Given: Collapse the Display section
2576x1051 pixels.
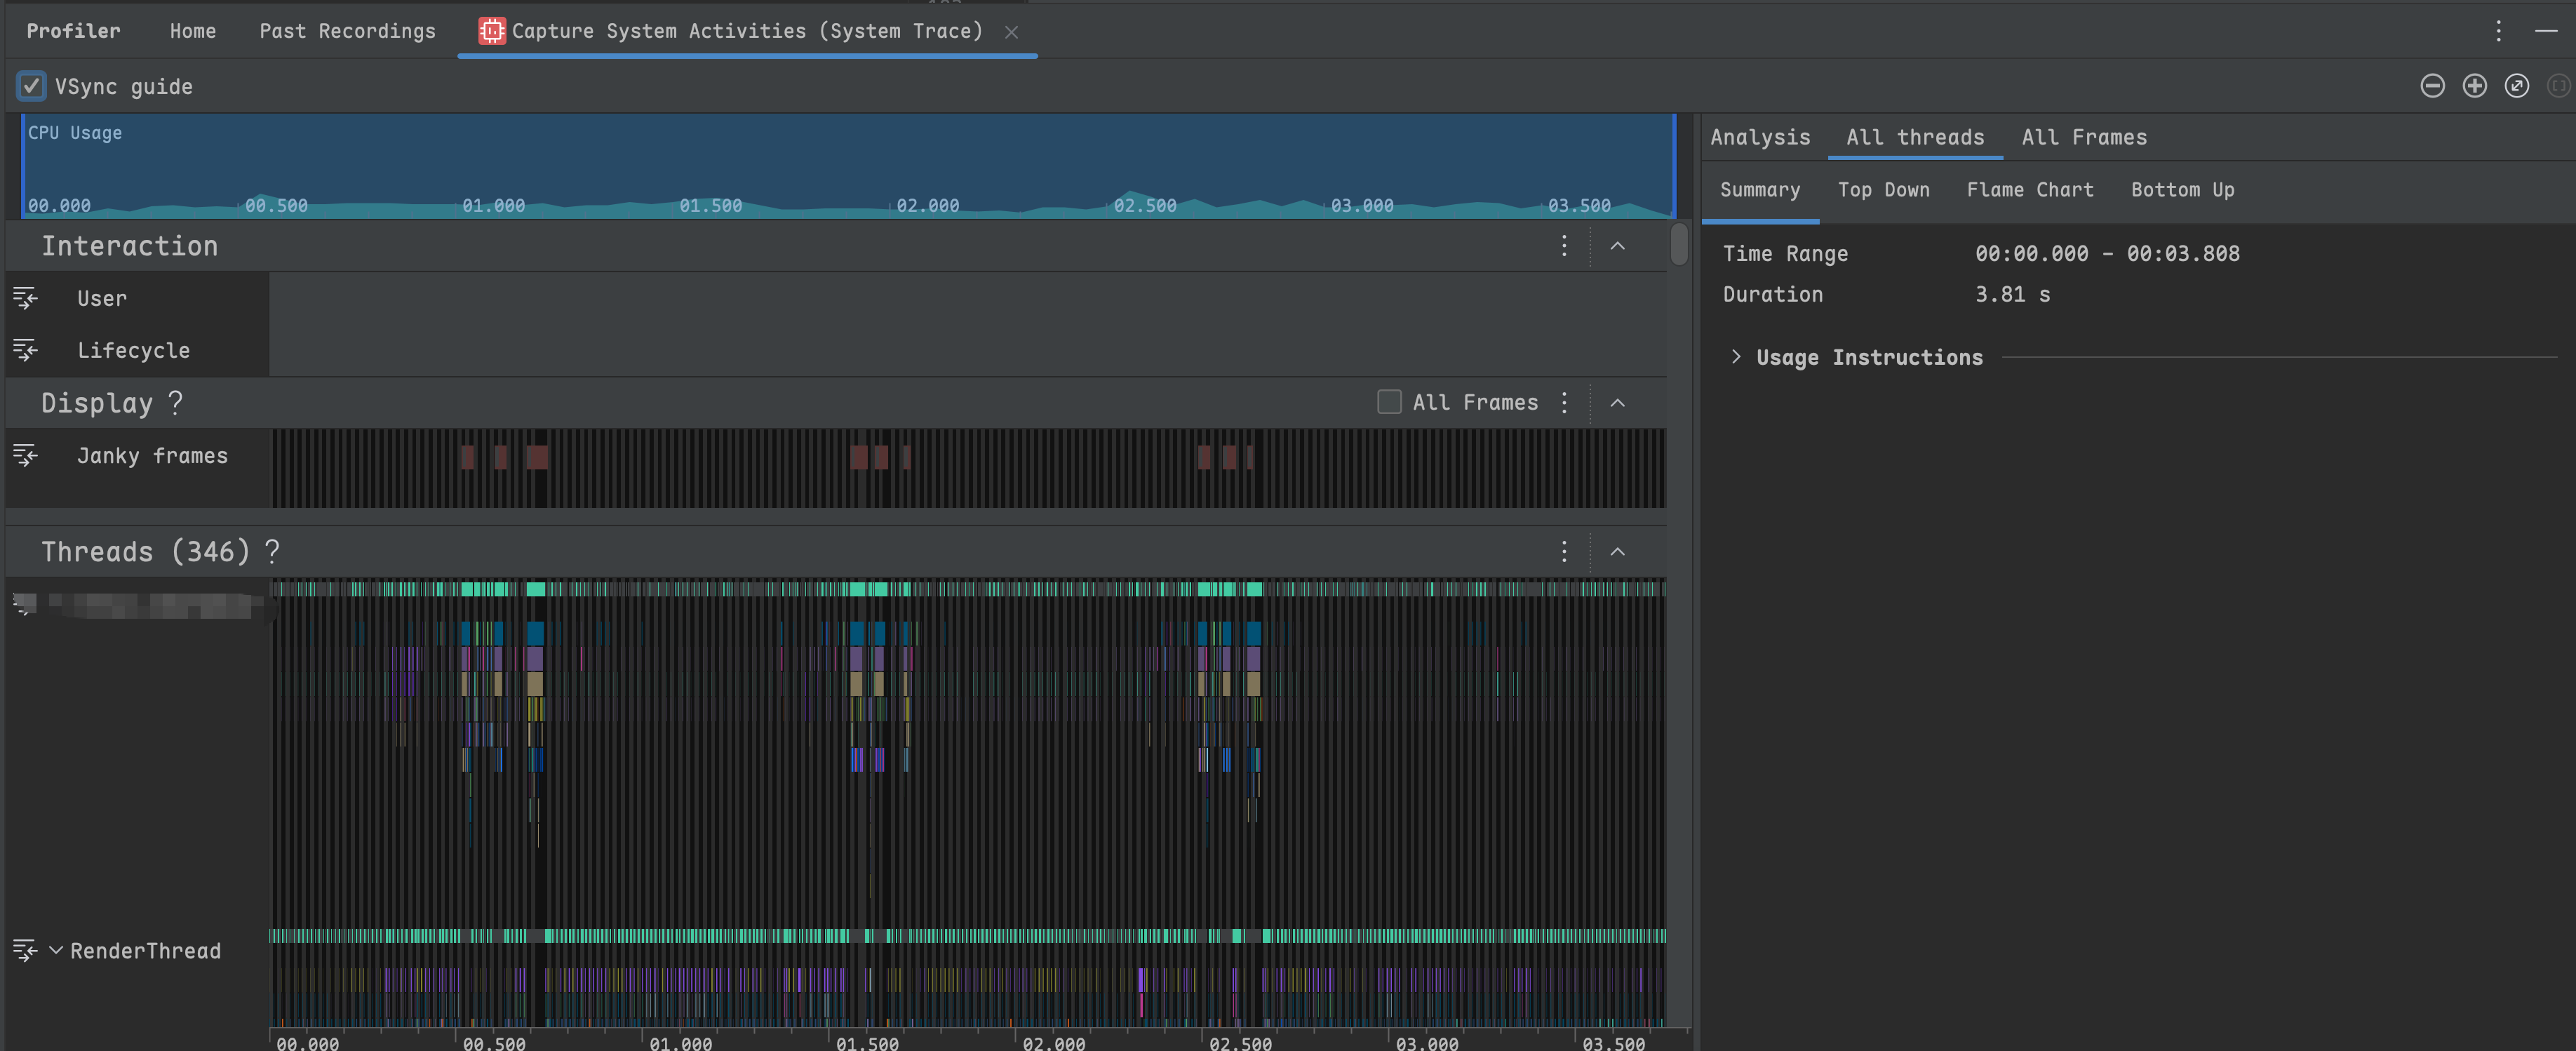Looking at the screenshot, I should [1617, 402].
